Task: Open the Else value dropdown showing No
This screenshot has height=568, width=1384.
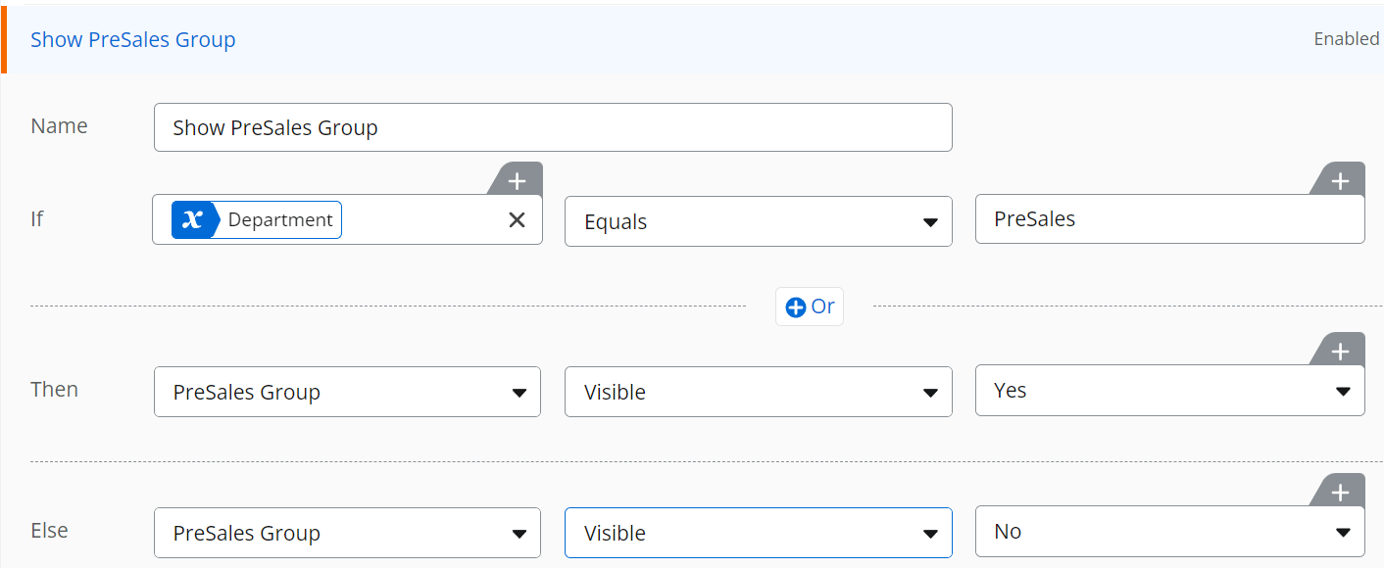Action: click(1170, 531)
